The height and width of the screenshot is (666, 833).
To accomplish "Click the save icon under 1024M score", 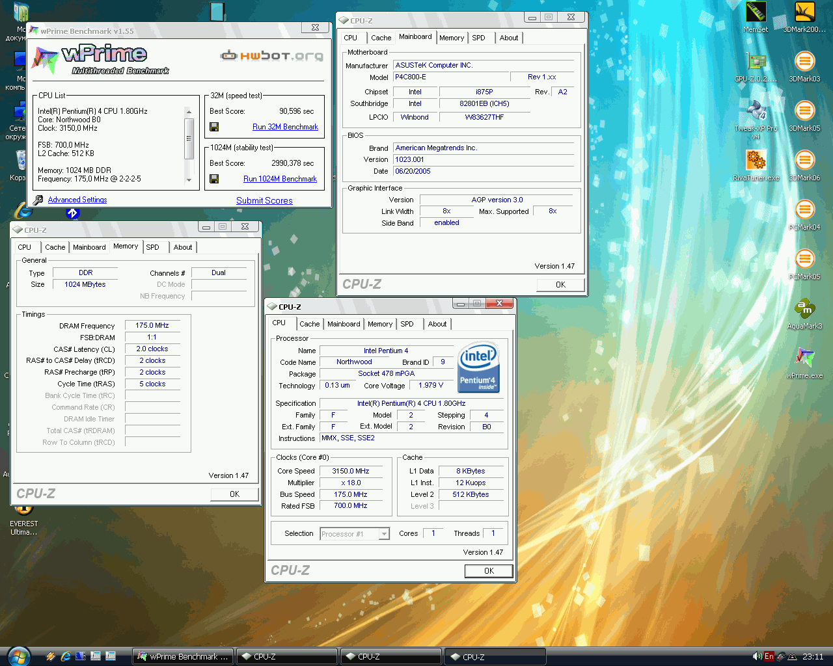I will click(x=214, y=179).
